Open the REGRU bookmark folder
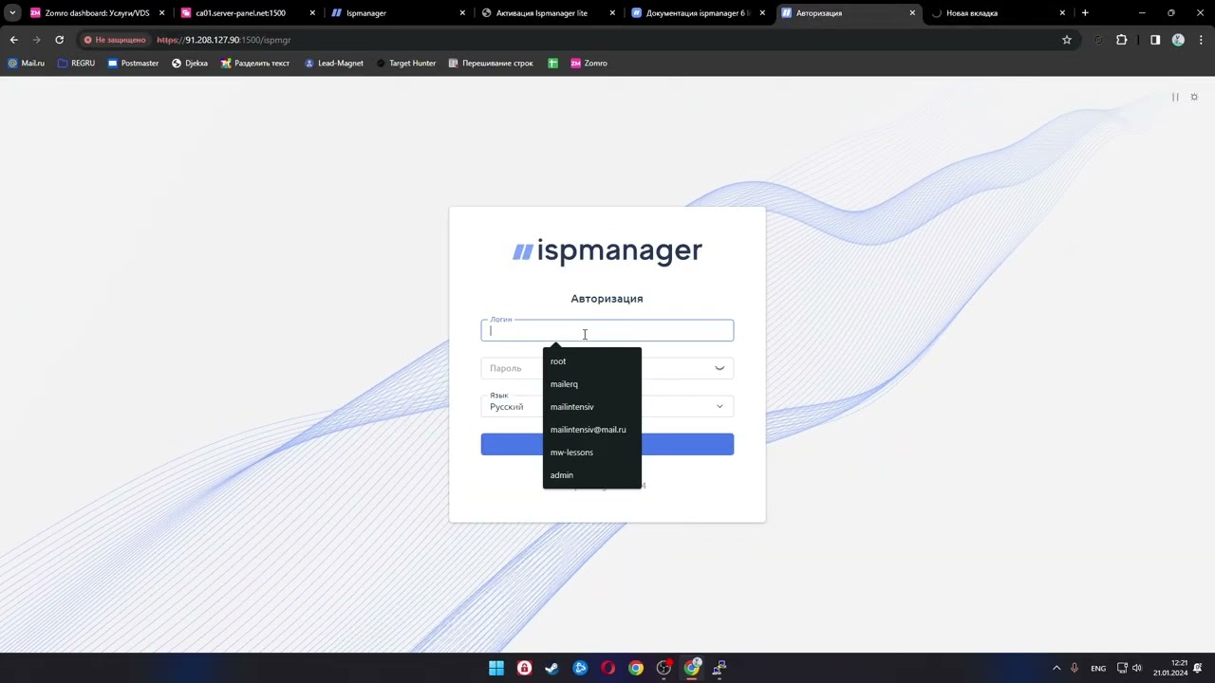This screenshot has width=1215, height=683. [77, 64]
